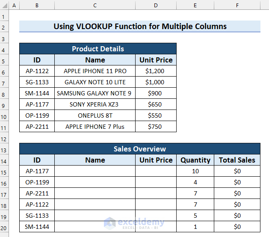
Task: Click the empty Name cell for AP-1177
Action: click(x=95, y=171)
